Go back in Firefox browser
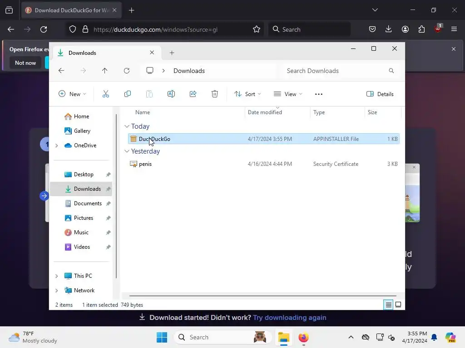Viewport: 465px width, 348px height. click(11, 29)
